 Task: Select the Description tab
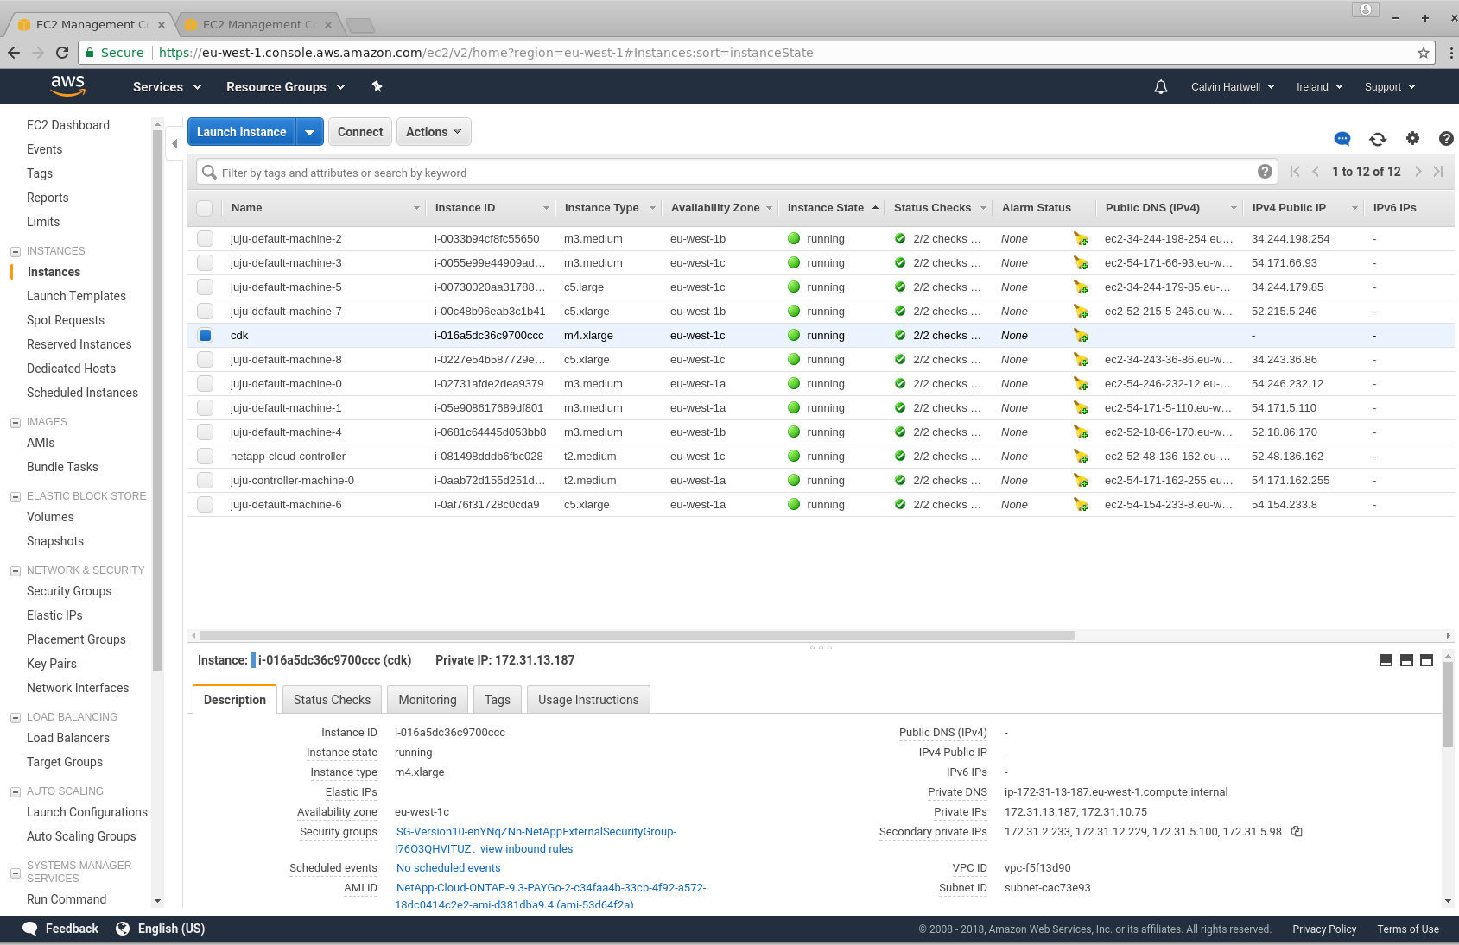tap(235, 700)
